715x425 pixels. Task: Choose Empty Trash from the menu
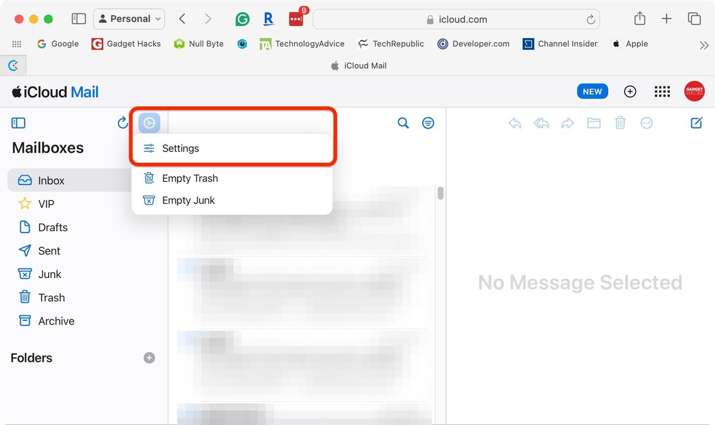pos(190,178)
